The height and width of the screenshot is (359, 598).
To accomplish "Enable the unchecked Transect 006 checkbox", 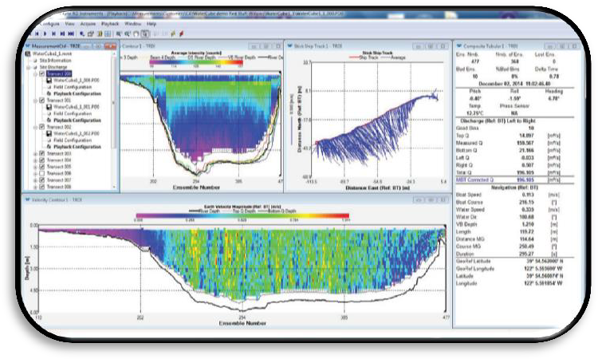I will (x=41, y=173).
